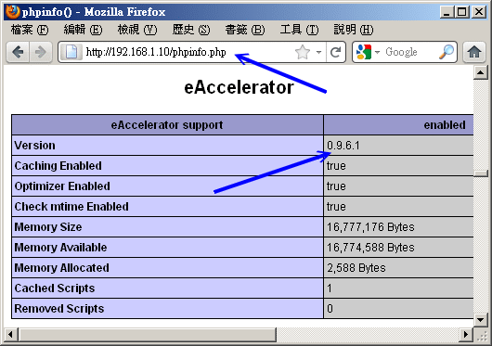Click the eAccelerator page heading
Screen dimensions: 492x346
pyautogui.click(x=239, y=87)
